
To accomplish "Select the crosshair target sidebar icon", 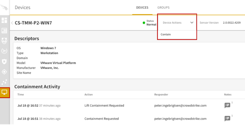I will point(5,72).
